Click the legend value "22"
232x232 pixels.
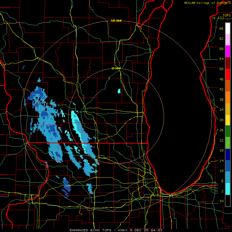pyautogui.click(x=221, y=140)
